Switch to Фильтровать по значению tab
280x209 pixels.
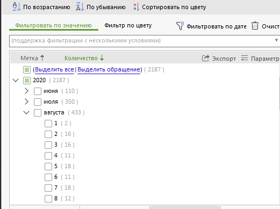(53, 25)
